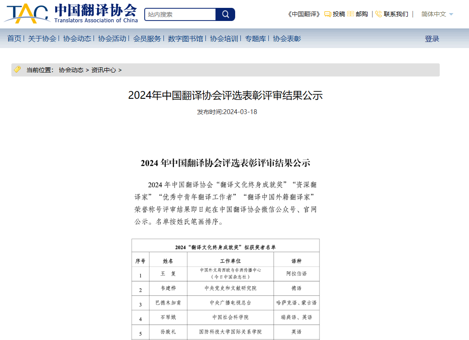Click the 工作单位 column header
The width and height of the screenshot is (469, 340).
click(230, 261)
